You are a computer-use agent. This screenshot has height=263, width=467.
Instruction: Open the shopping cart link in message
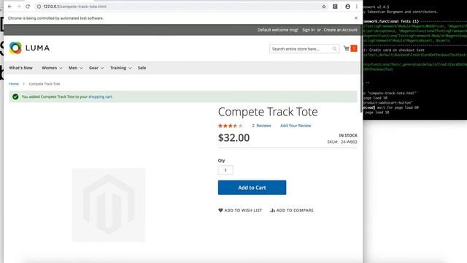pos(101,96)
